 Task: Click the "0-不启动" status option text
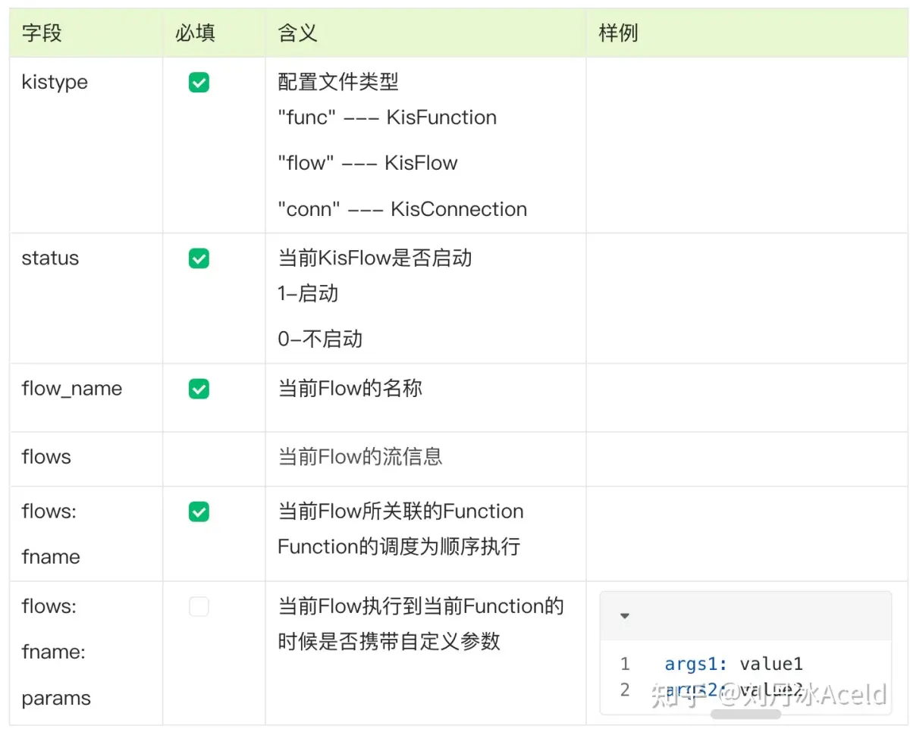click(320, 339)
